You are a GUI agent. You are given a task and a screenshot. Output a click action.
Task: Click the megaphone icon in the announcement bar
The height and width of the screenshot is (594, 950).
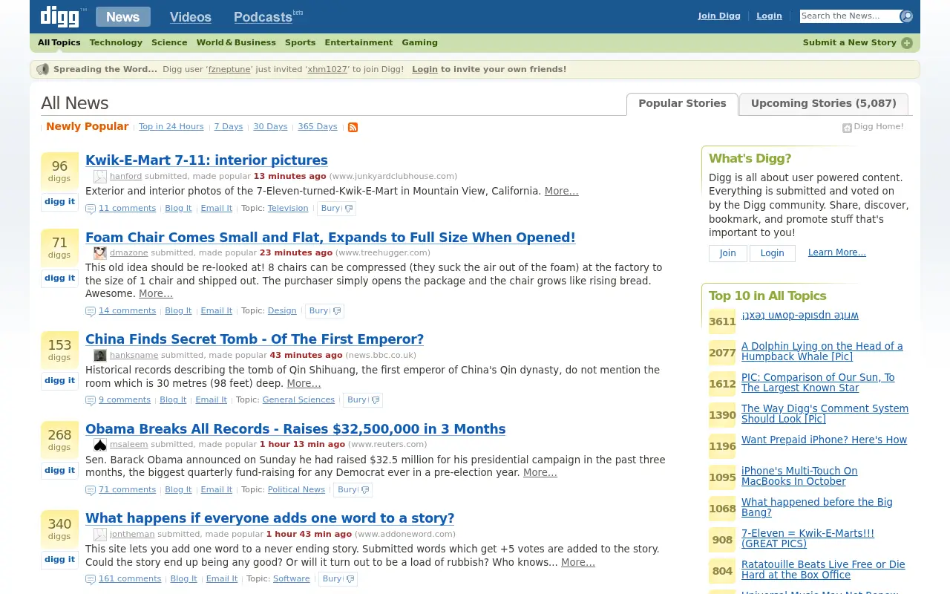(43, 69)
